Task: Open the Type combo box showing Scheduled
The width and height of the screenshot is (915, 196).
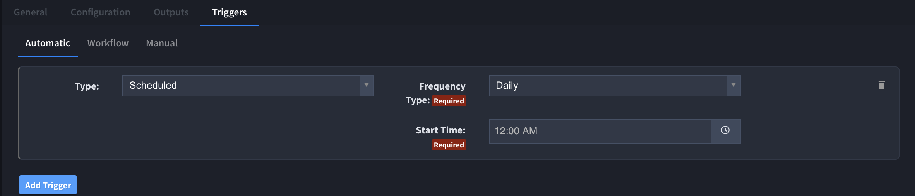Action: pyautogui.click(x=248, y=86)
